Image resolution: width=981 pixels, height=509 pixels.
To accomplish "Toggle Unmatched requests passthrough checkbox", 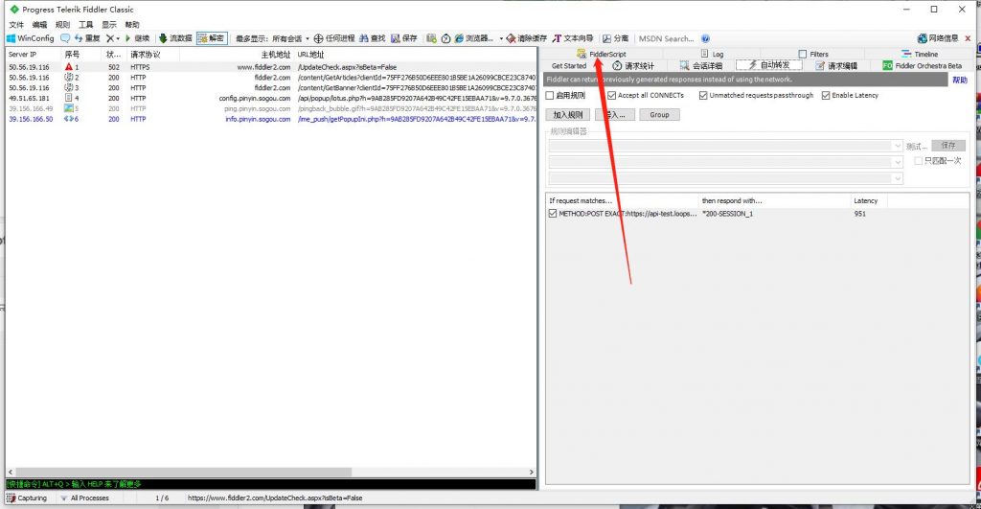I will point(703,95).
